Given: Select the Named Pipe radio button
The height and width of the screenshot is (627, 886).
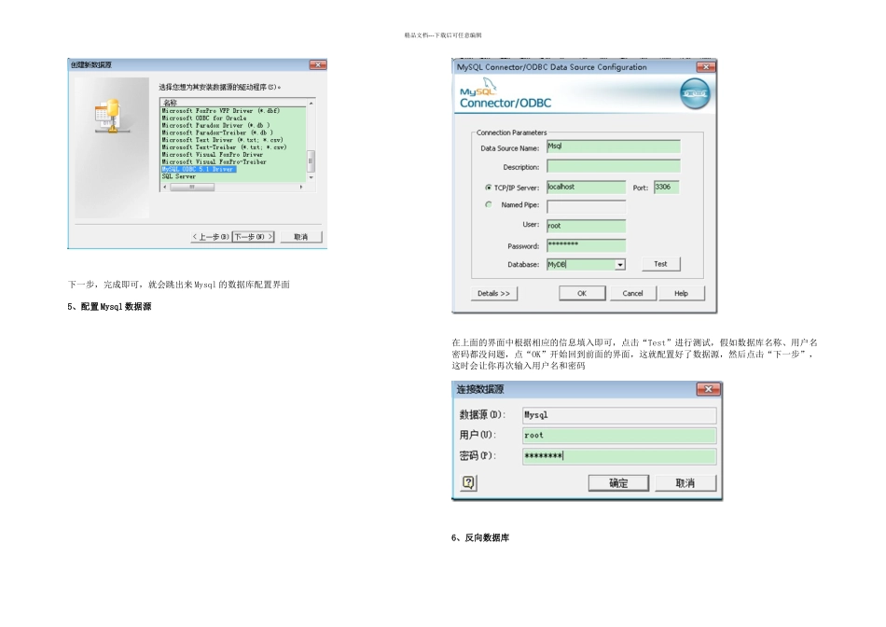Looking at the screenshot, I should click(488, 204).
